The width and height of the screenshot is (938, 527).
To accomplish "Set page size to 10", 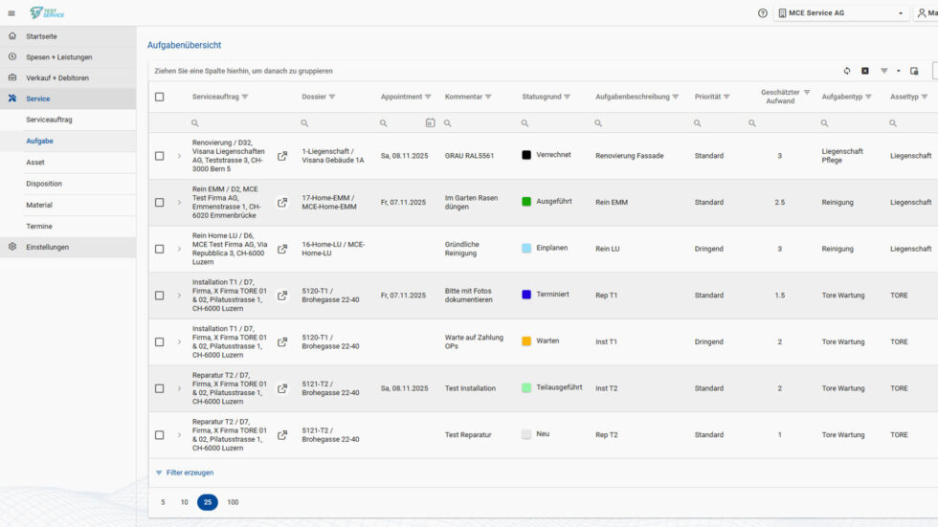I will pos(184,502).
